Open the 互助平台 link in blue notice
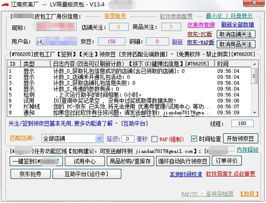266x203 pixels. (x=134, y=123)
